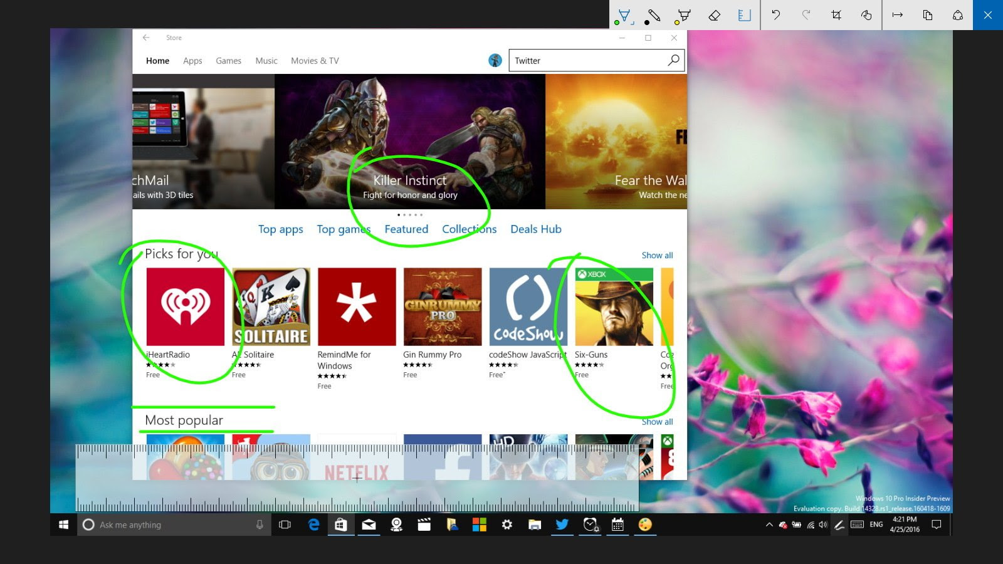Viewport: 1003px width, 564px height.
Task: Open Twitter from the taskbar
Action: pyautogui.click(x=562, y=525)
